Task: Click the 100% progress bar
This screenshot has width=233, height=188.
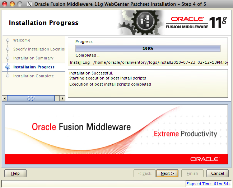Action: [x=148, y=48]
